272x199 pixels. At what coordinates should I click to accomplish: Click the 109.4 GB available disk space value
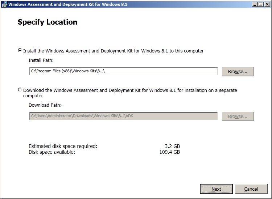pyautogui.click(x=170, y=152)
